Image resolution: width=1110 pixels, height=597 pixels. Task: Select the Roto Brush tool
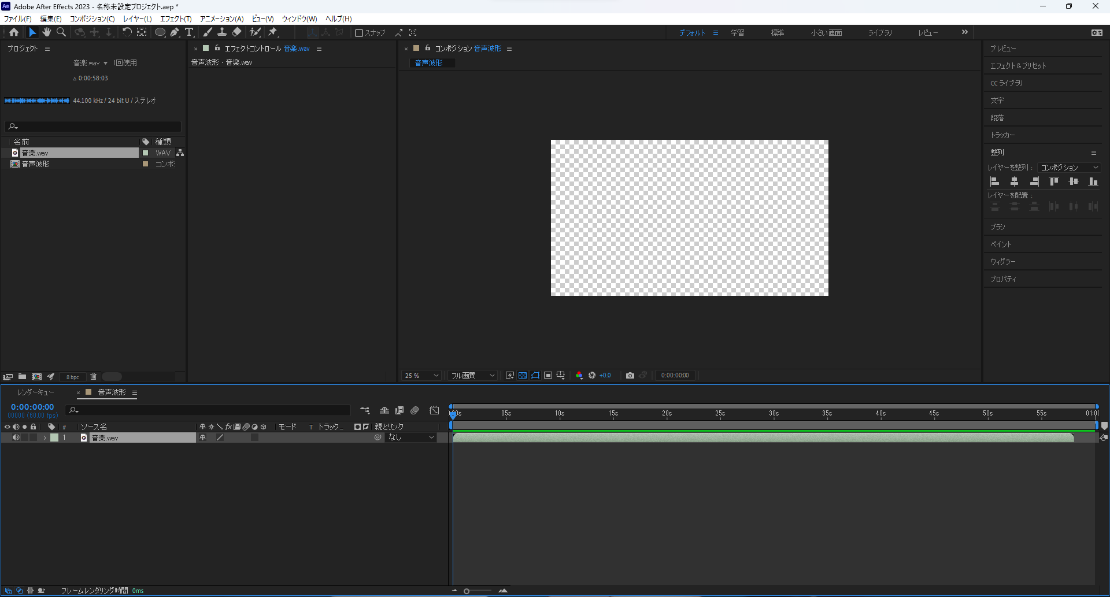(255, 32)
